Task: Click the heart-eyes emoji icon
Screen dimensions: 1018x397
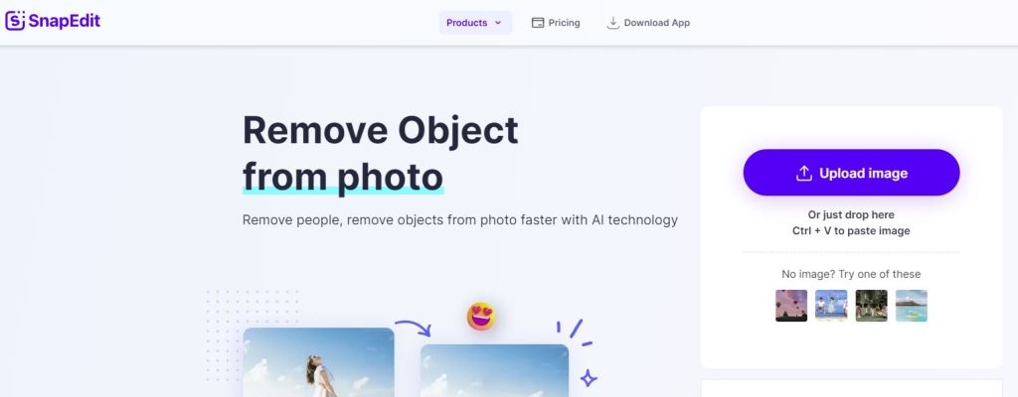Action: pos(481,317)
